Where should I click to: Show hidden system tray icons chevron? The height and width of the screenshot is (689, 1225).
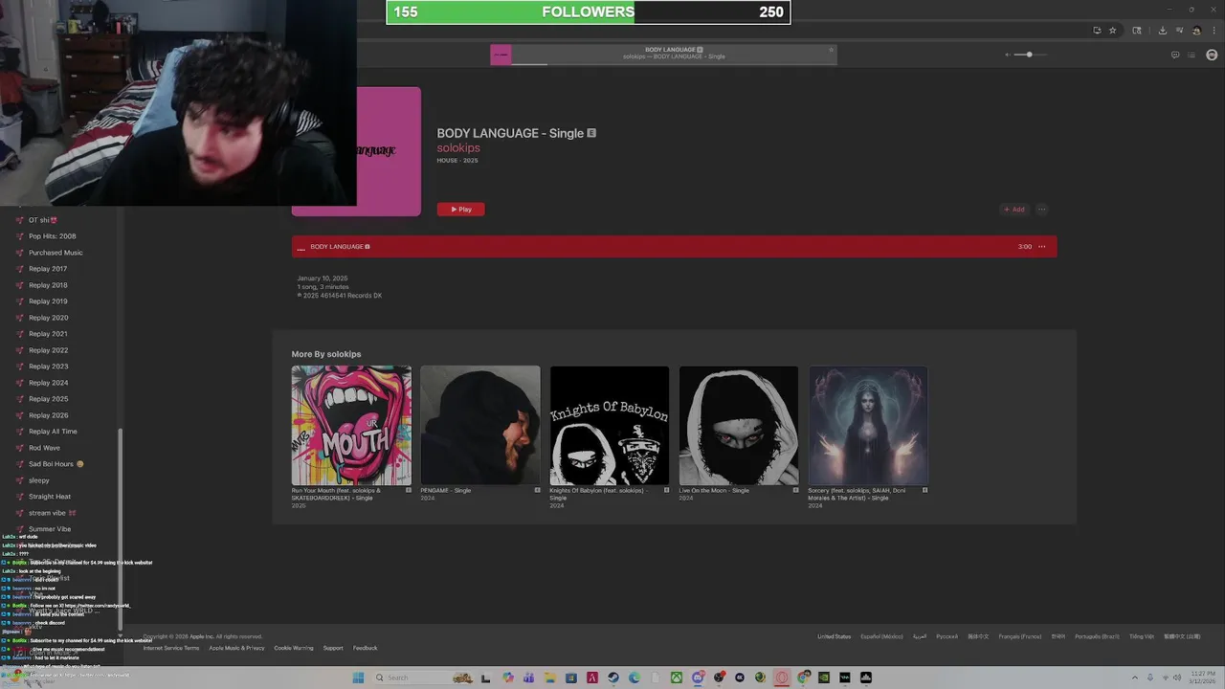(1134, 678)
